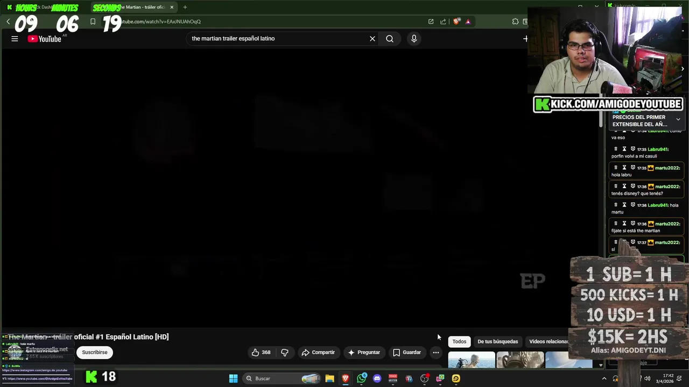689x387 pixels.
Task: Go to the YouTube home logo
Action: point(45,39)
